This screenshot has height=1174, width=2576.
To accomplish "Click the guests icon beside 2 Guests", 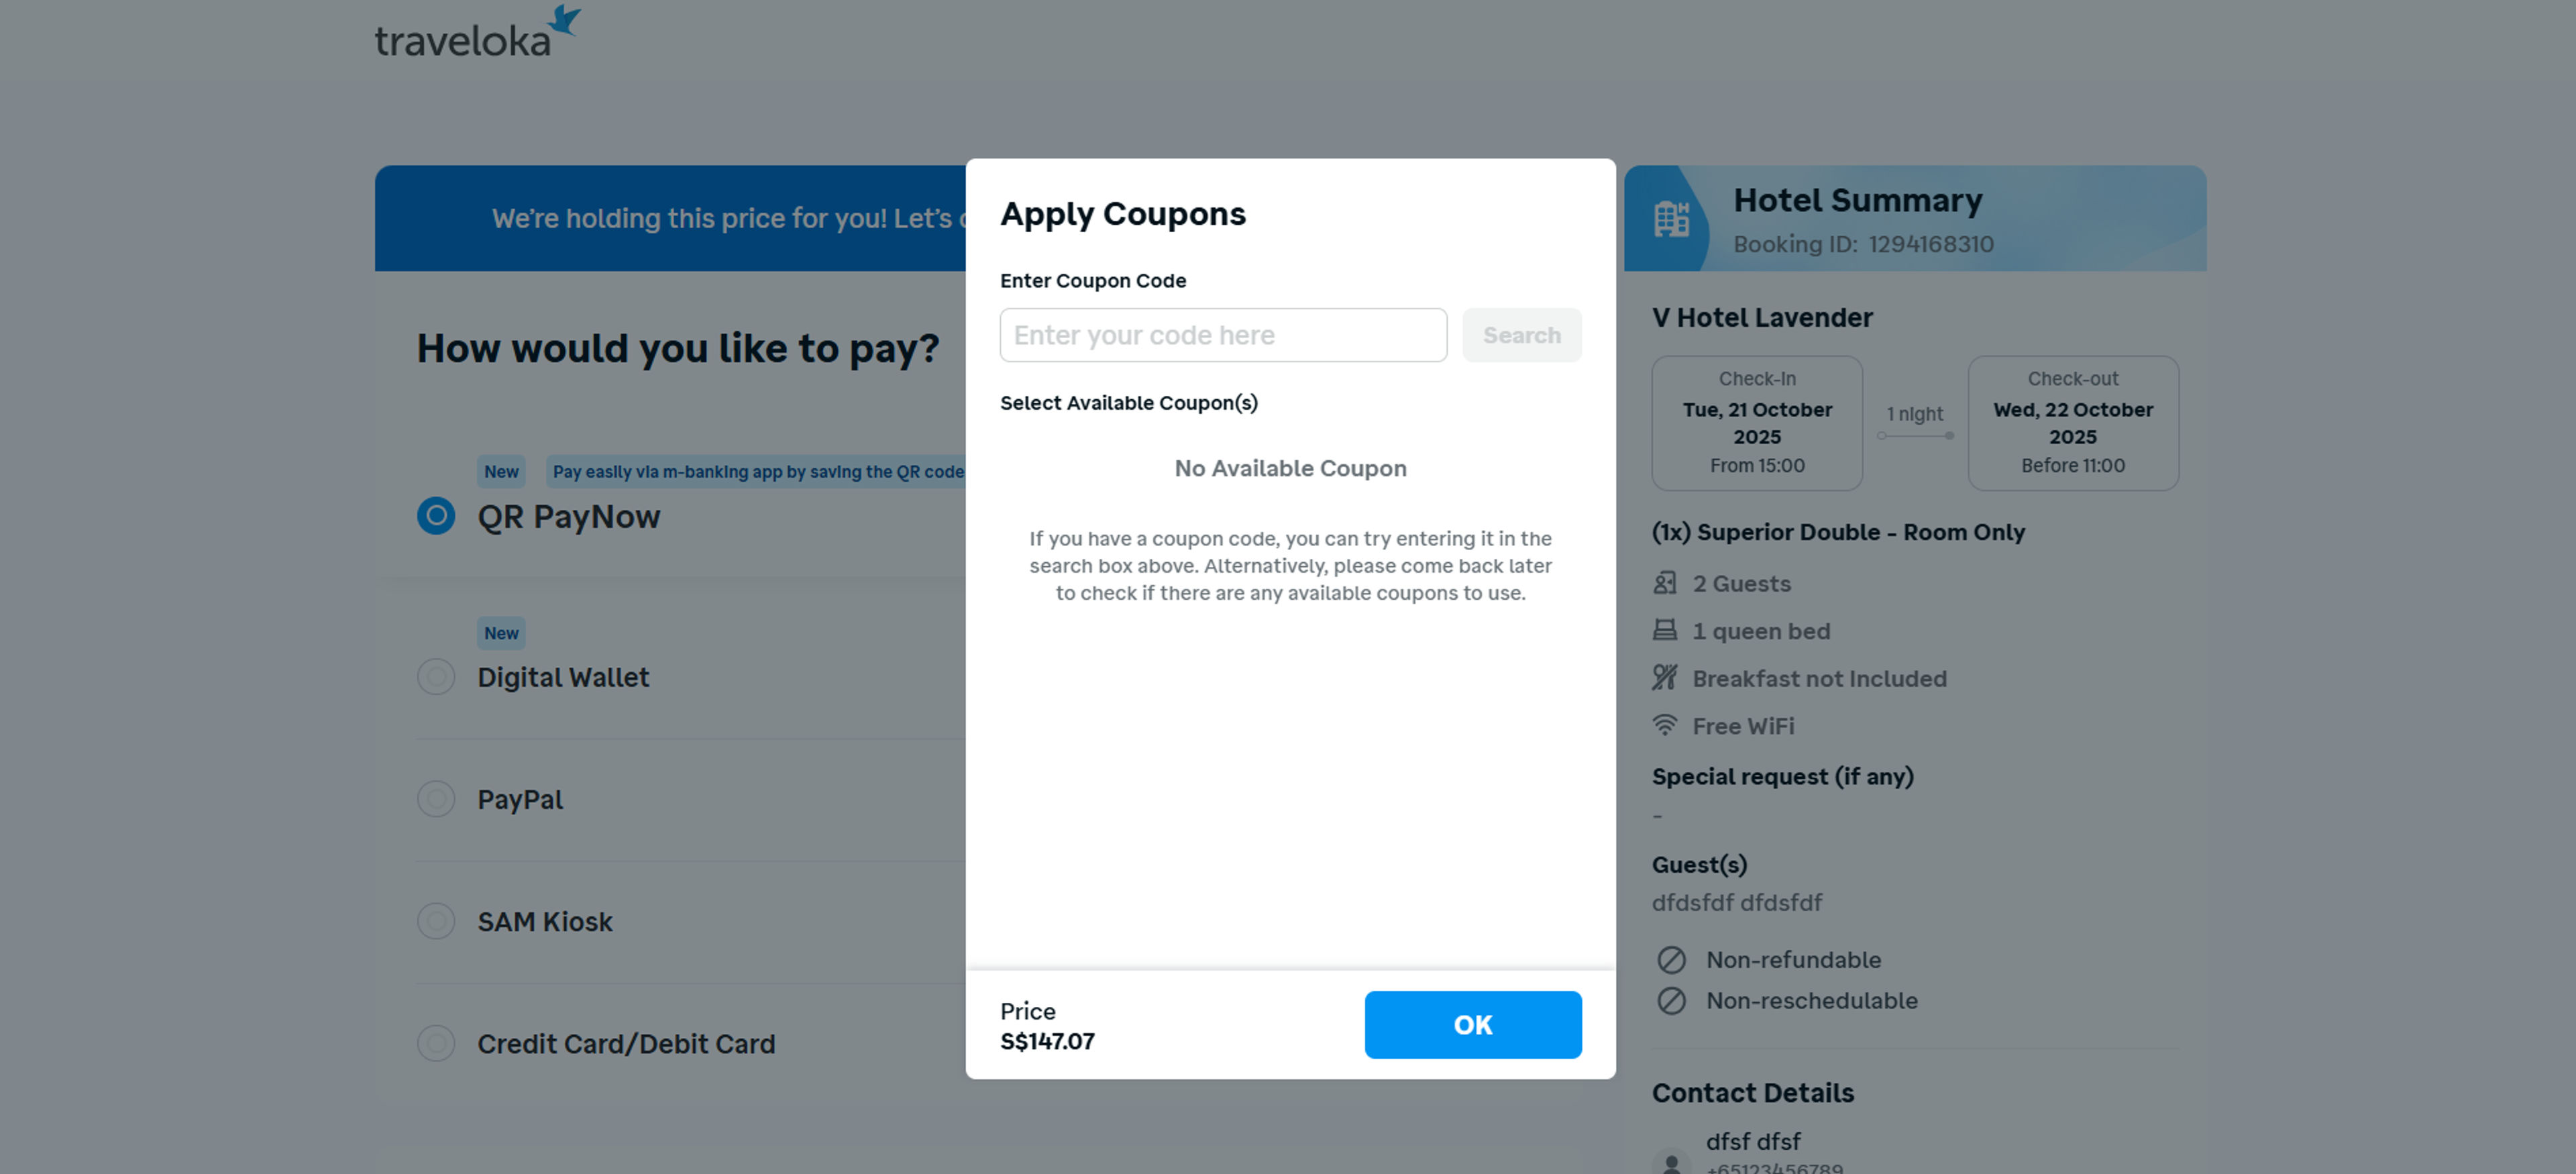I will [x=1665, y=583].
